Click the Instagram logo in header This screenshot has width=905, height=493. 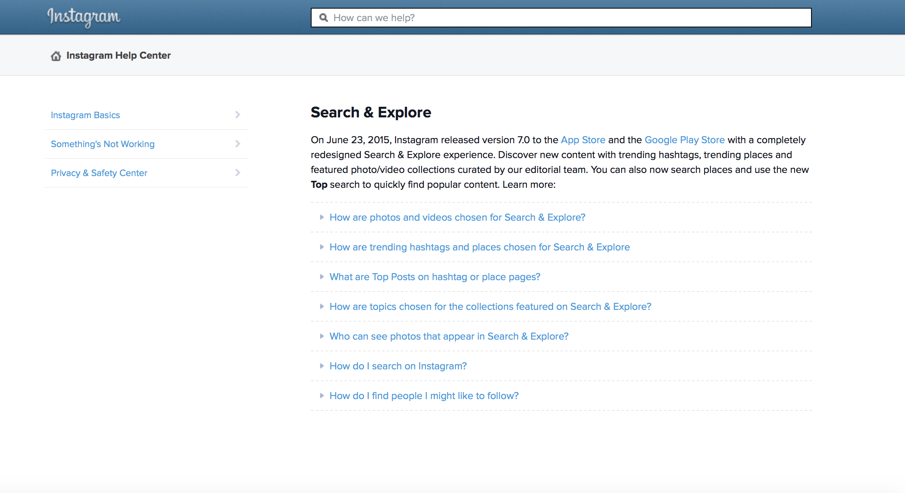point(83,17)
